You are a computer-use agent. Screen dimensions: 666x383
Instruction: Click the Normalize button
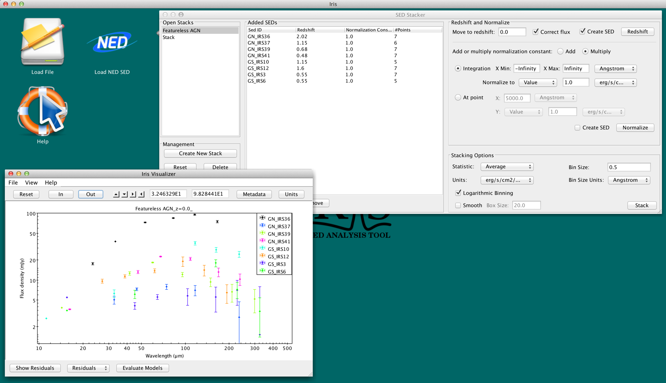(635, 128)
